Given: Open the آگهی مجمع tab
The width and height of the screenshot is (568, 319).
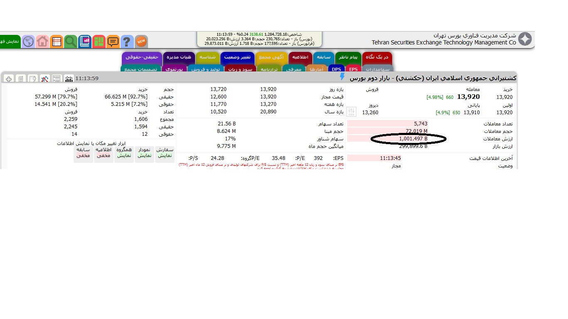Looking at the screenshot, I should coord(271,57).
